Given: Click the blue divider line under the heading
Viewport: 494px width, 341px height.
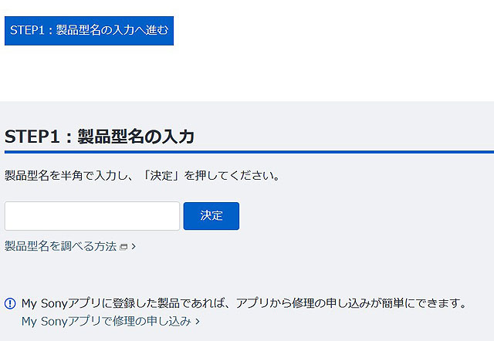Looking at the screenshot, I should [247, 151].
